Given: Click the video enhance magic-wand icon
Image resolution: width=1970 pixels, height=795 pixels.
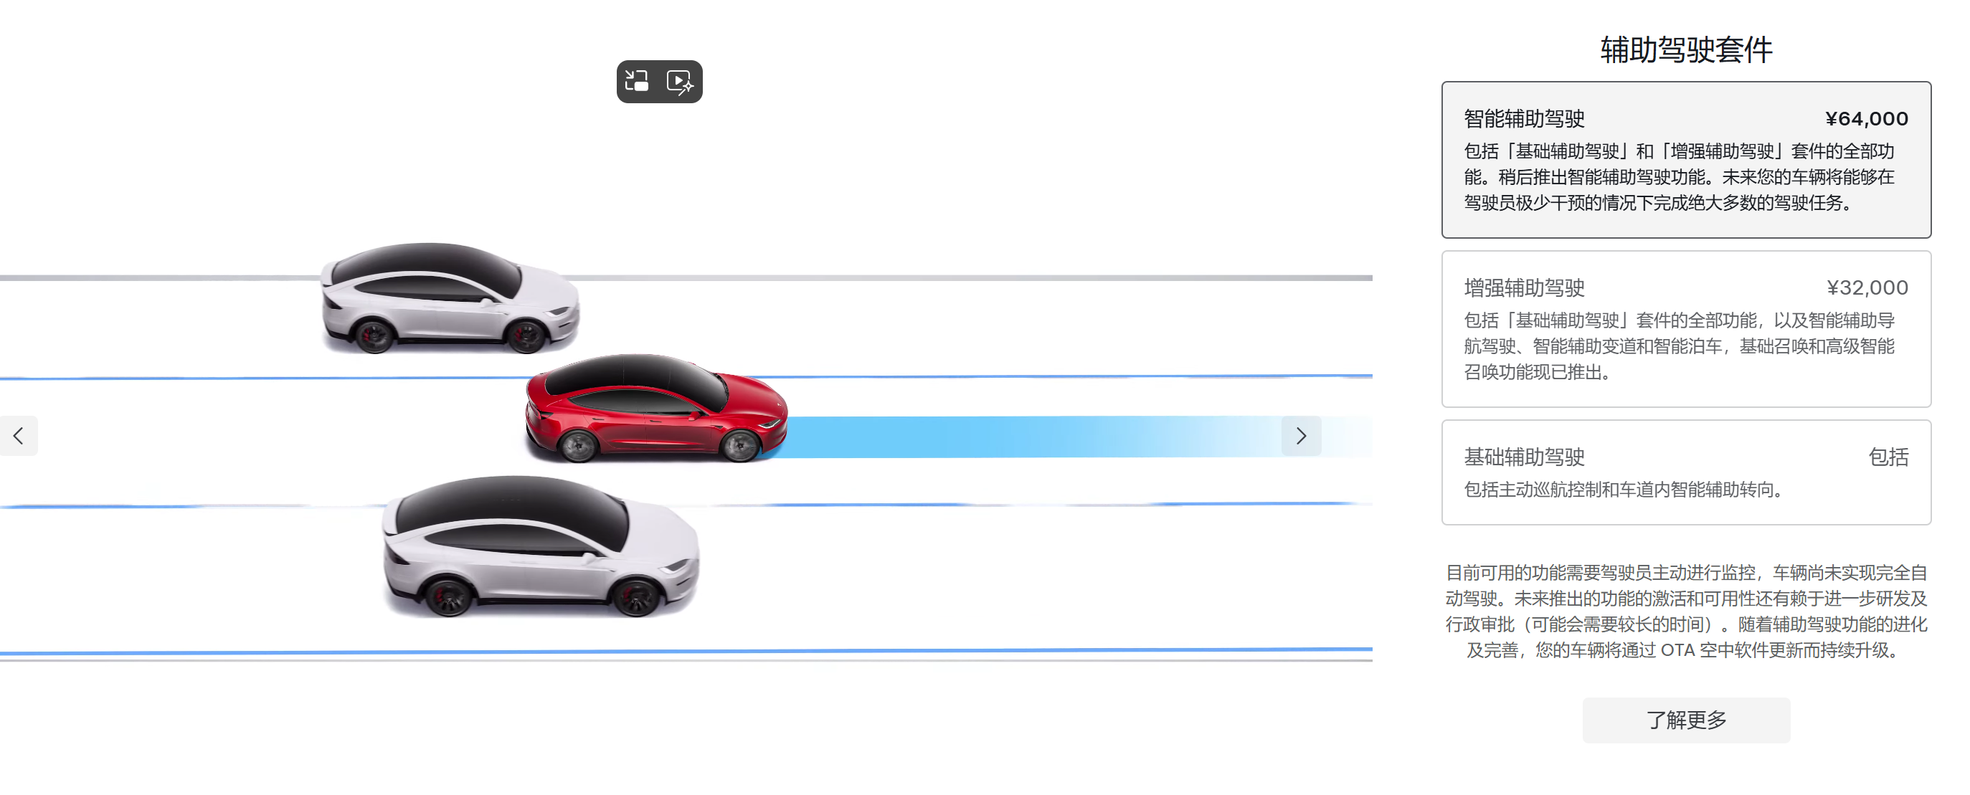Looking at the screenshot, I should pyautogui.click(x=680, y=82).
